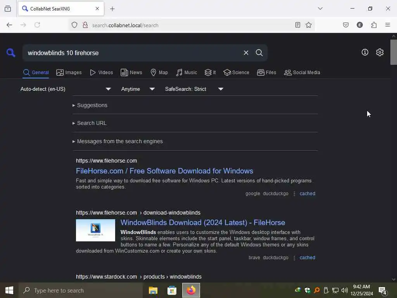Click Firefox taskbar icon
Viewport: 397px width, 298px height.
click(x=191, y=290)
